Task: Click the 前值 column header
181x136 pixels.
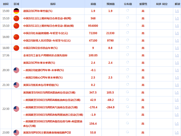Action: click(x=93, y=4)
